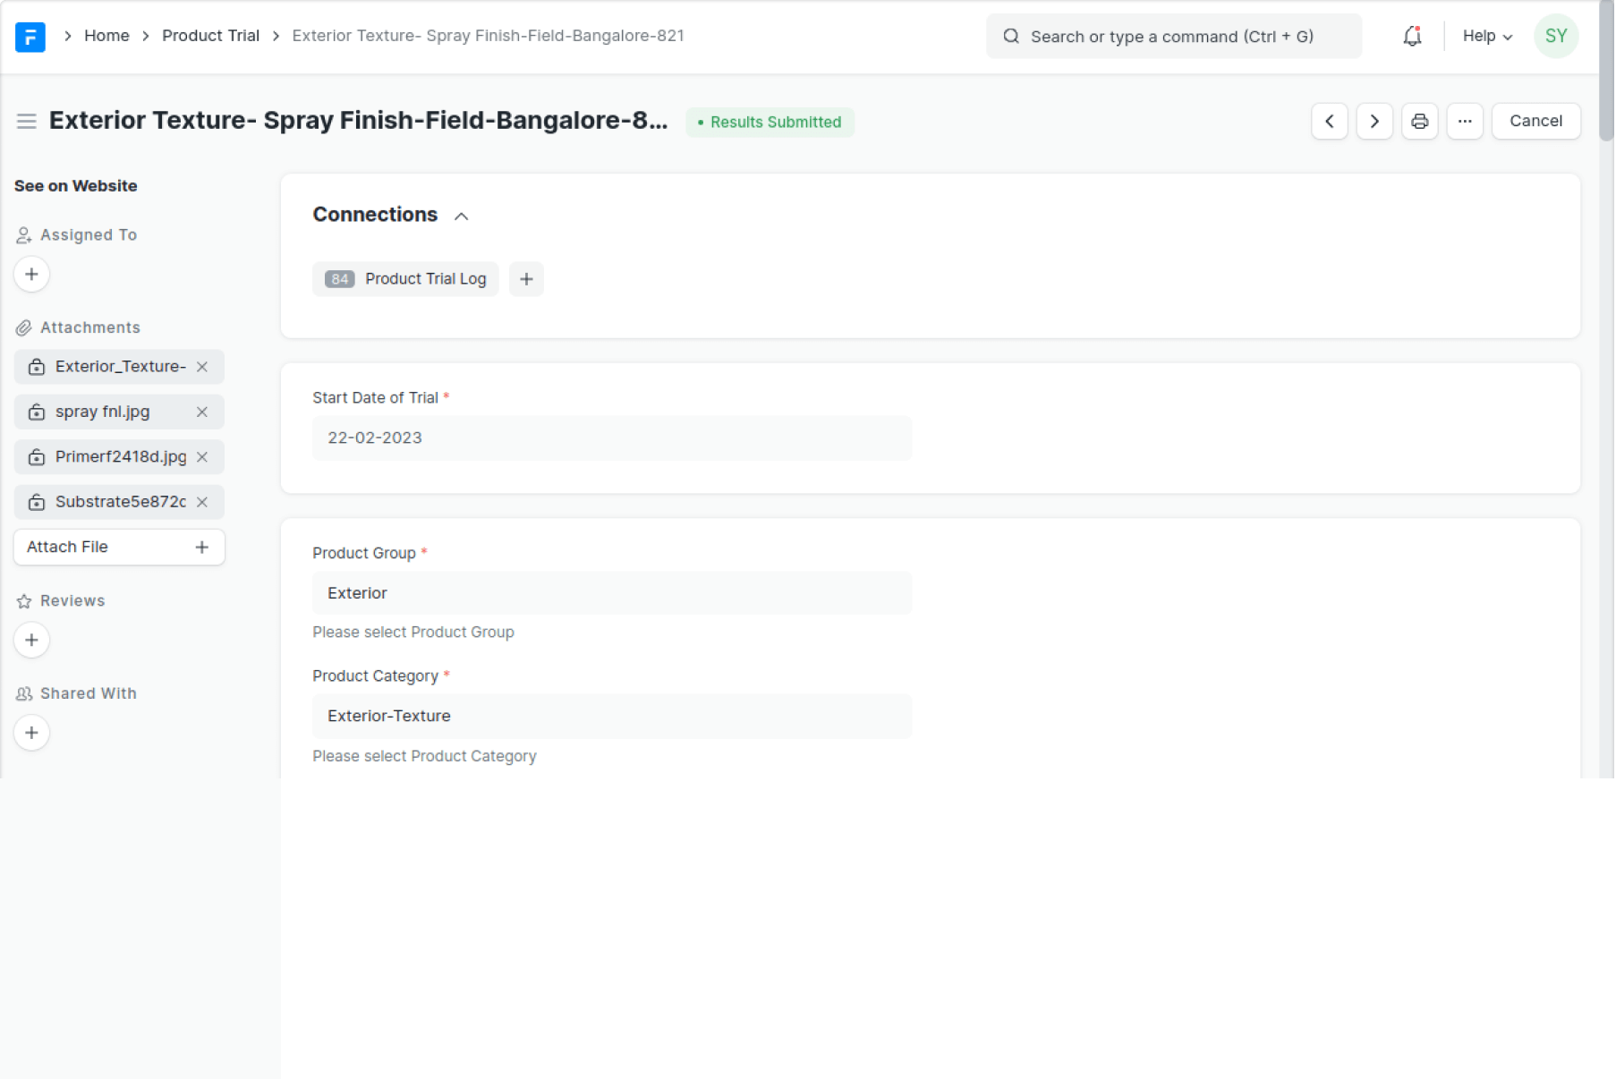1616x1079 pixels.
Task: Remove the spray fnl.jpg attachment
Action: pyautogui.click(x=202, y=412)
